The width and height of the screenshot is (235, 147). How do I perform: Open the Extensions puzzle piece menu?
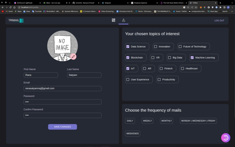tap(220, 7)
